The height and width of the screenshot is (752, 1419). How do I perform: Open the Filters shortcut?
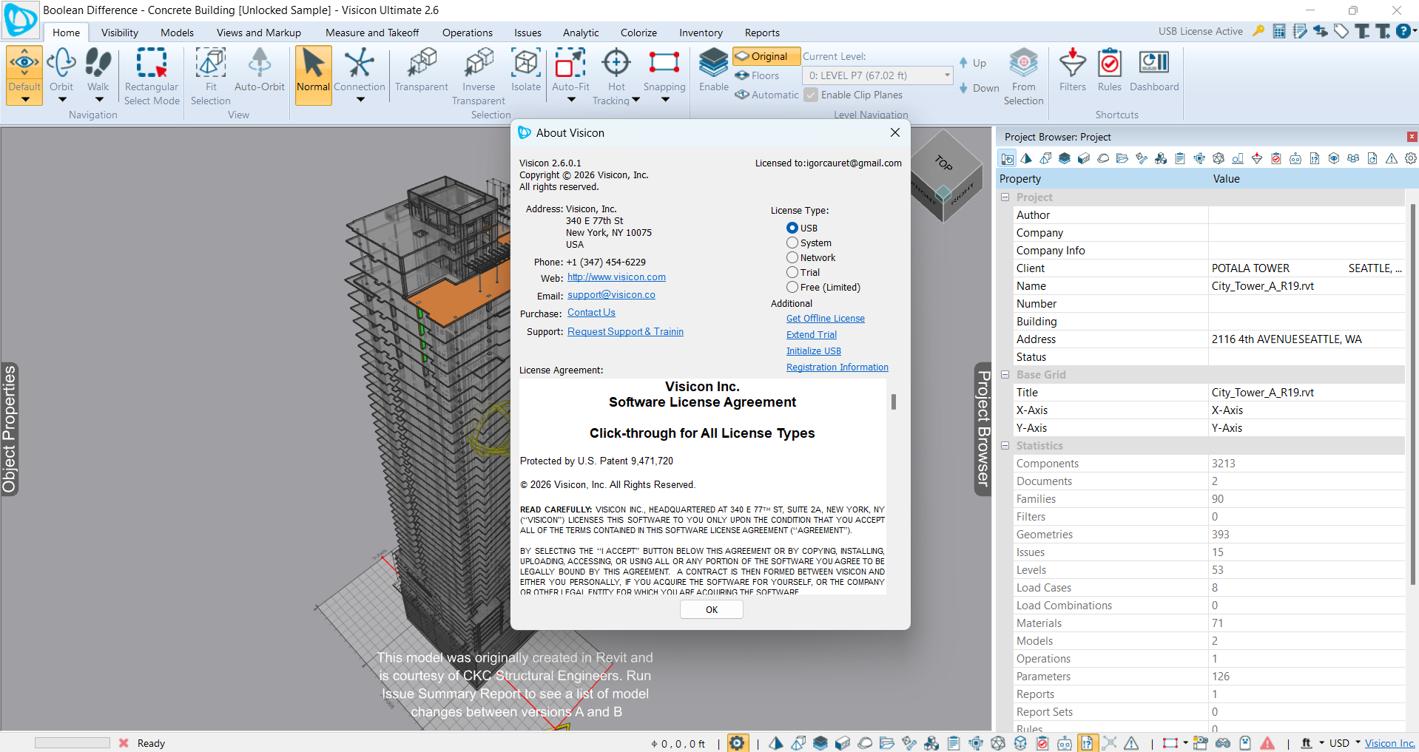[1073, 70]
